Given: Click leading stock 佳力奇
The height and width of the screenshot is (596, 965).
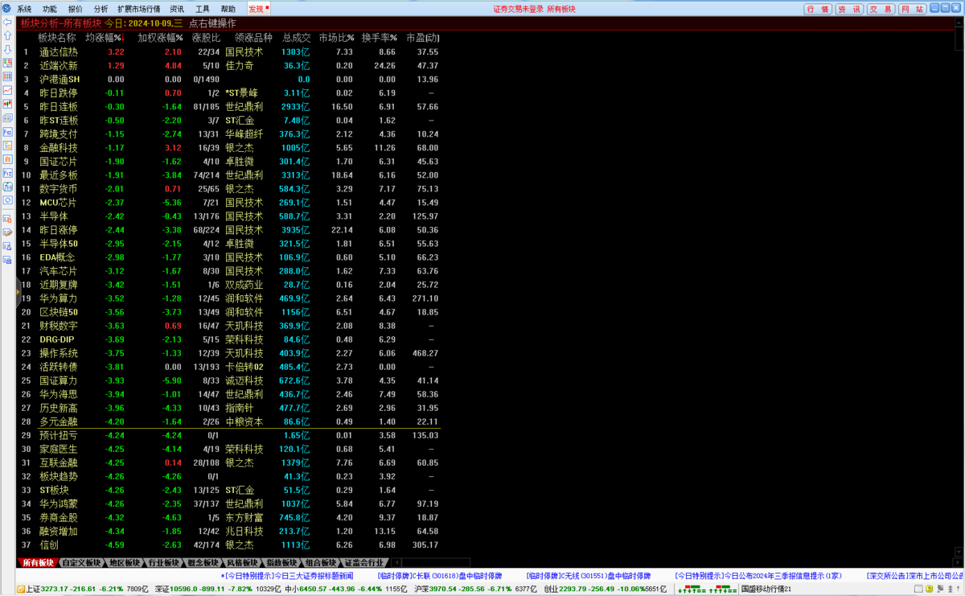Looking at the screenshot, I should pyautogui.click(x=240, y=65).
